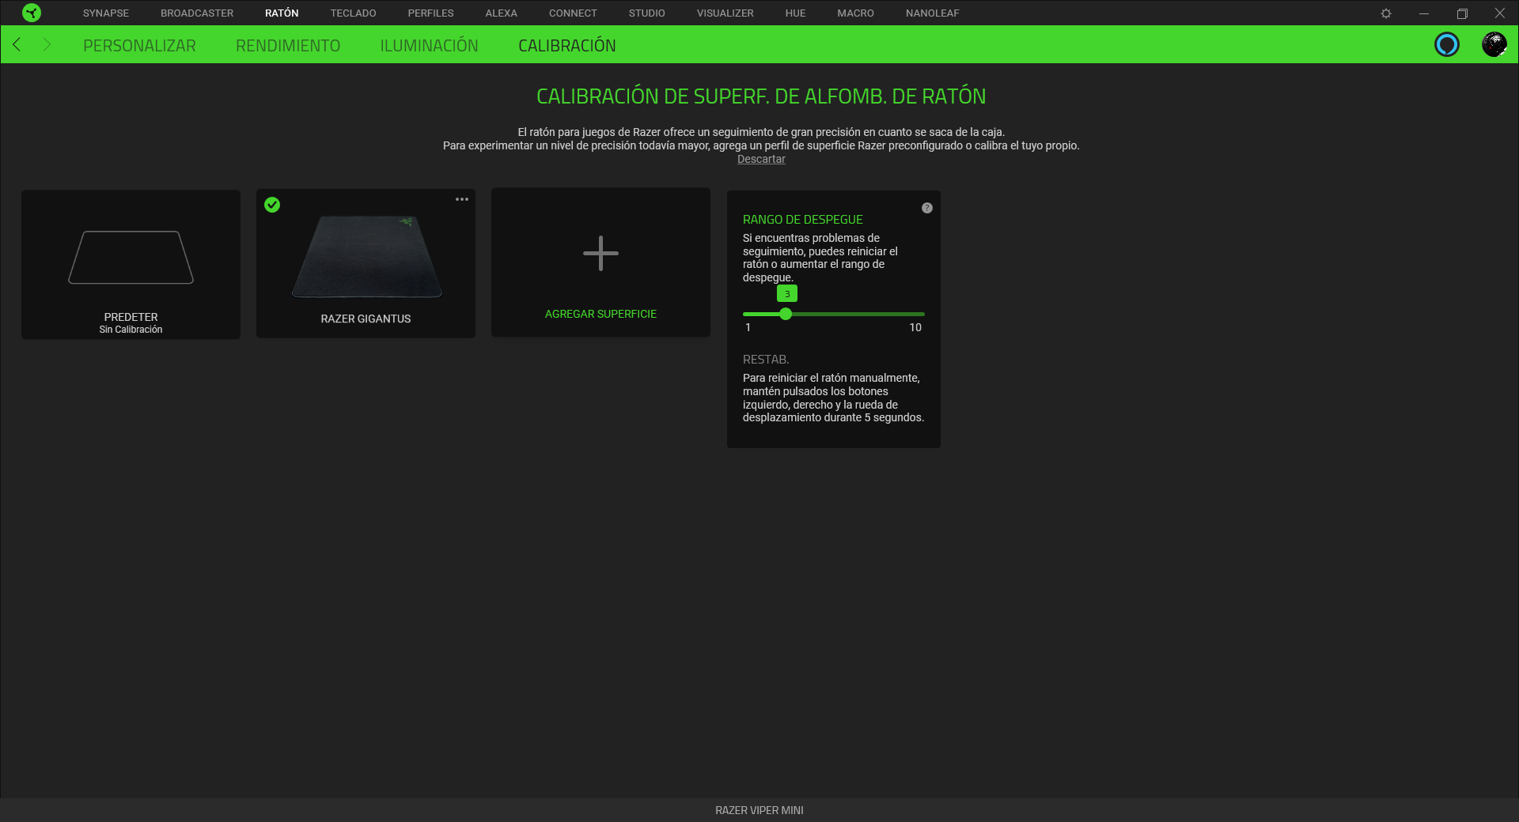The image size is (1519, 822).
Task: Go to the ILUMINACIÓN subtab
Action: 430,46
